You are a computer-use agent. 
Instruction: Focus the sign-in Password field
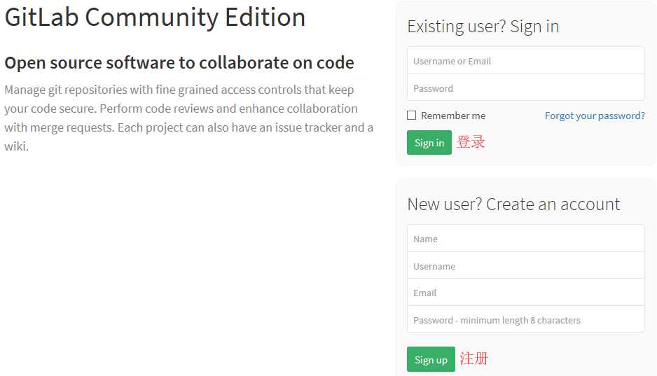coord(525,88)
